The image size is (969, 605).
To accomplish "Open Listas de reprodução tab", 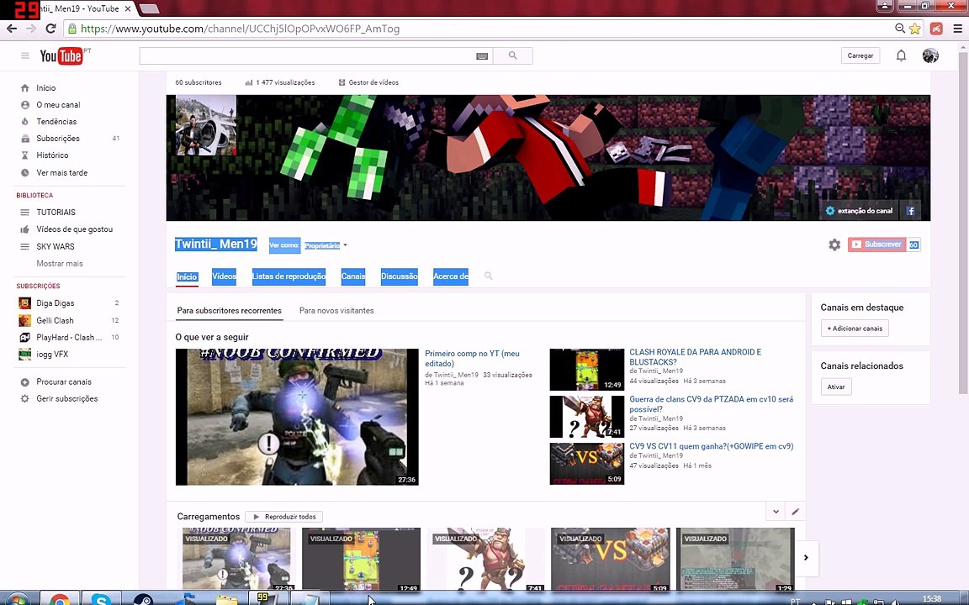I will pos(289,276).
